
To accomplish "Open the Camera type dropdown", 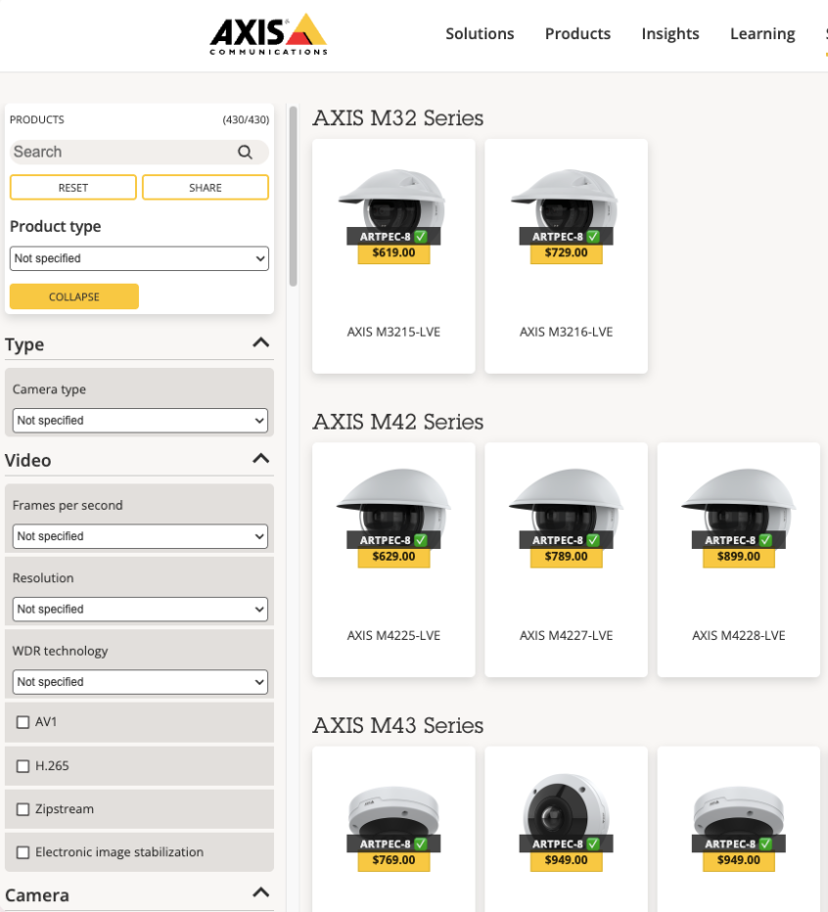I will 140,420.
